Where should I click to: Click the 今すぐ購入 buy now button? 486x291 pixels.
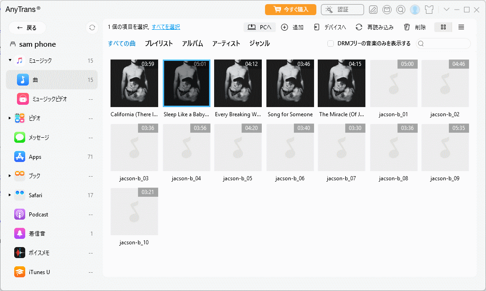290,10
